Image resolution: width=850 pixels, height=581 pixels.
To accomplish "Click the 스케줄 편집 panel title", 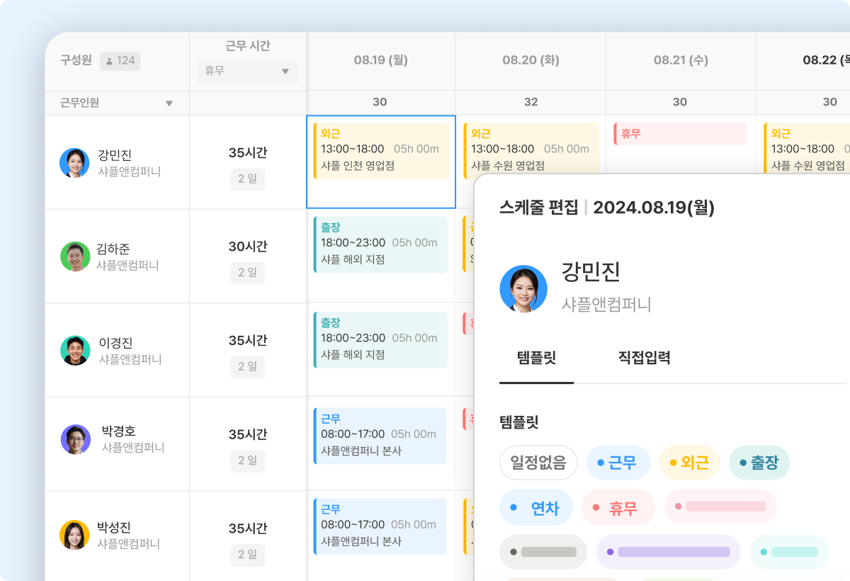I will (x=539, y=208).
